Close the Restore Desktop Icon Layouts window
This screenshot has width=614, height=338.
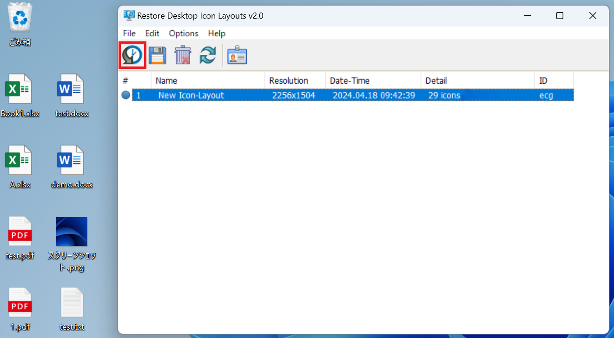(593, 16)
